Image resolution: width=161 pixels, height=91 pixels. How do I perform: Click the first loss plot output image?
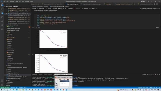pos(53,39)
